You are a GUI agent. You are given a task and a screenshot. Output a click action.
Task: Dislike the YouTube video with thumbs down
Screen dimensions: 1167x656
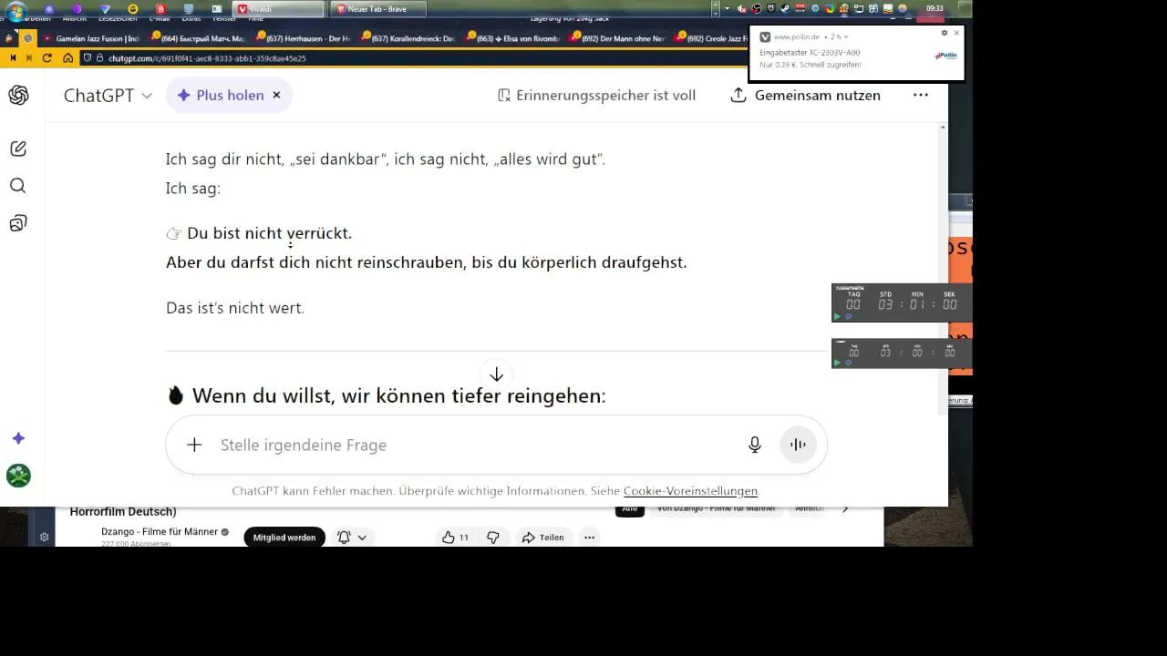(493, 538)
